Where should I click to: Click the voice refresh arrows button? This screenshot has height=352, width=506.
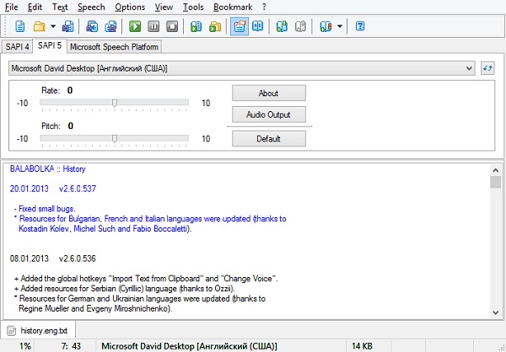point(487,68)
